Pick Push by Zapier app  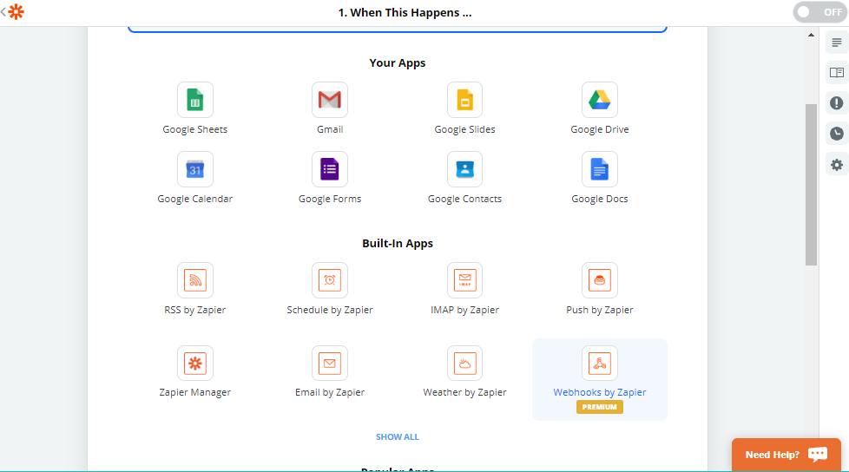click(599, 281)
